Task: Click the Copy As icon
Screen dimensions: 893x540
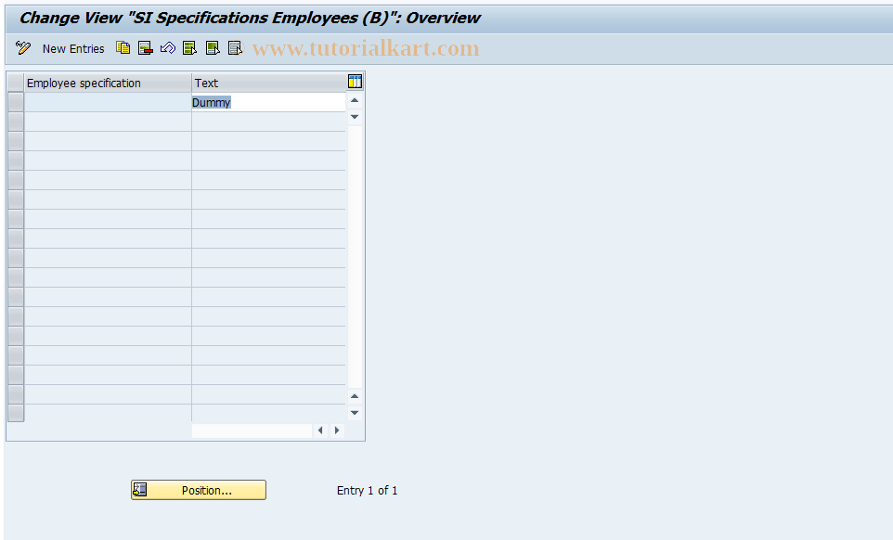Action: point(123,48)
